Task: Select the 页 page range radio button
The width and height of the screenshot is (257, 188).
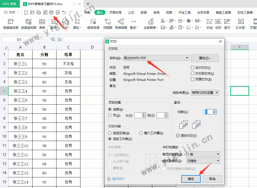Action: 110,115
